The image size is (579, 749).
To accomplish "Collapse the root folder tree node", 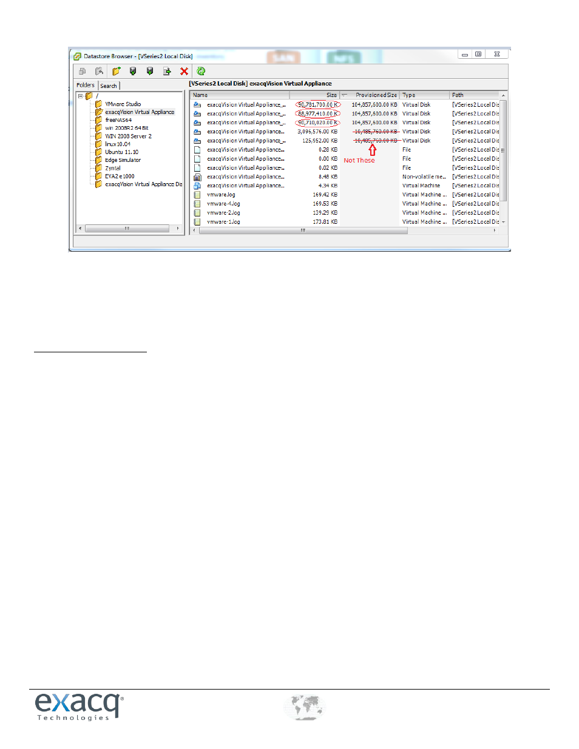I will coord(80,96).
